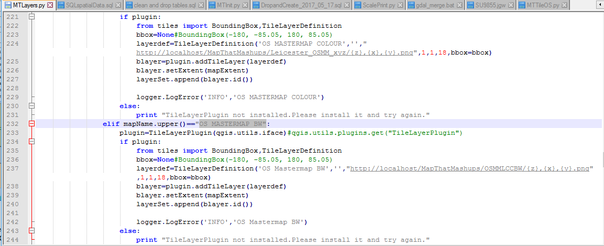Close the clean and drop tables.sql tab
The height and width of the screenshot is (246, 604).
pyautogui.click(x=202, y=5)
